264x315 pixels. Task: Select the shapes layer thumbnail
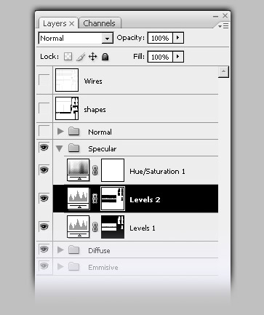coord(67,108)
